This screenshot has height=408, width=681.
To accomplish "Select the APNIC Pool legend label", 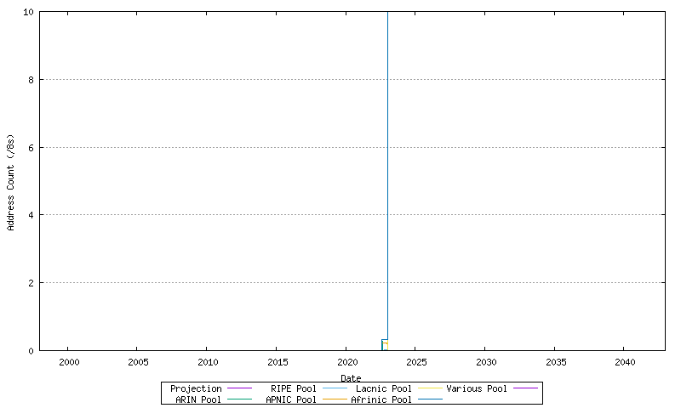I will 290,399.
